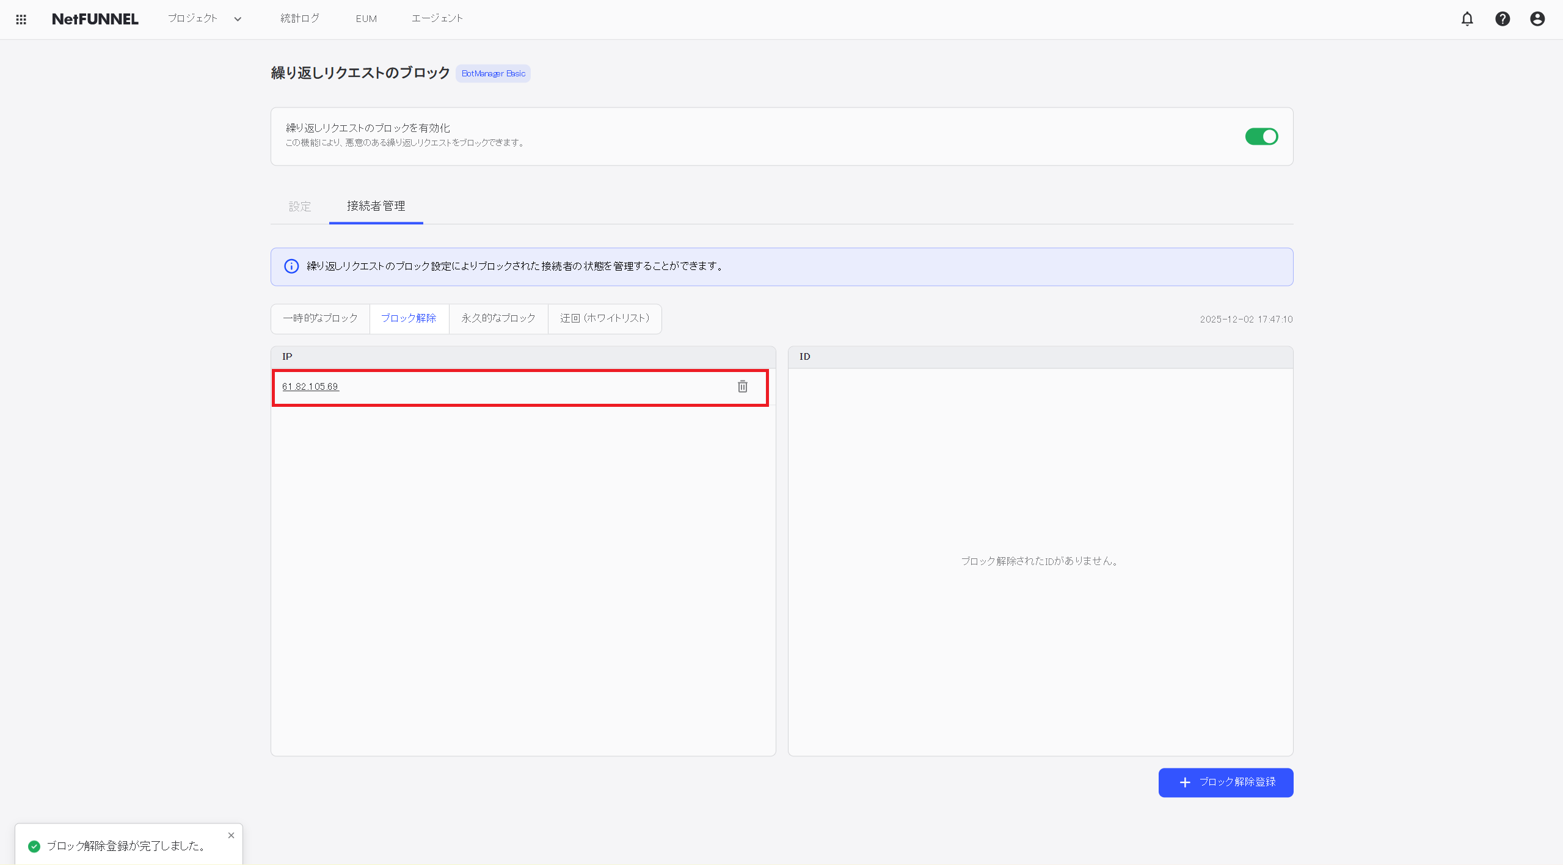The height and width of the screenshot is (865, 1563).
Task: Select the 永久的なブロック tab
Action: click(498, 318)
